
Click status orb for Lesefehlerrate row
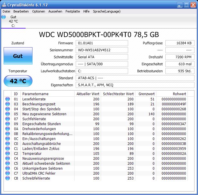pyautogui.click(x=8, y=99)
